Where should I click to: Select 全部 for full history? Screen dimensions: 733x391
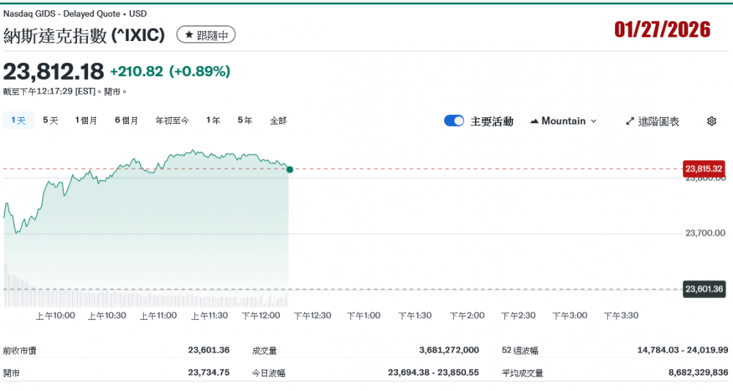tap(278, 120)
